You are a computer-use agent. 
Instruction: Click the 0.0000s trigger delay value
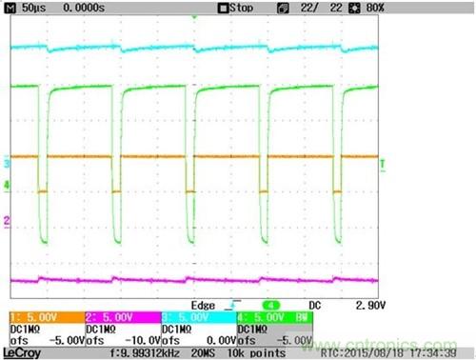(x=84, y=8)
